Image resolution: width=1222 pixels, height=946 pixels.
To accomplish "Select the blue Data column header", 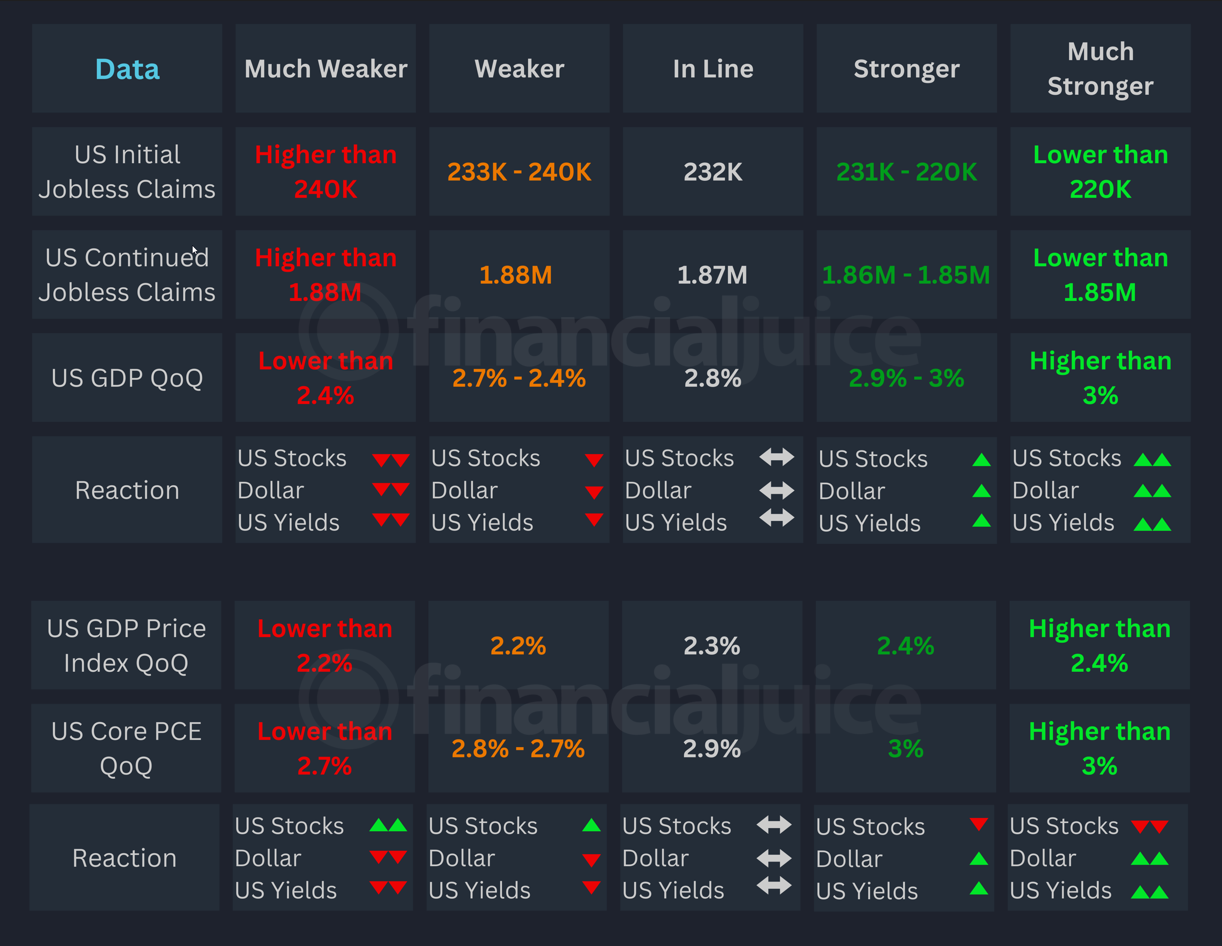I will tap(127, 69).
